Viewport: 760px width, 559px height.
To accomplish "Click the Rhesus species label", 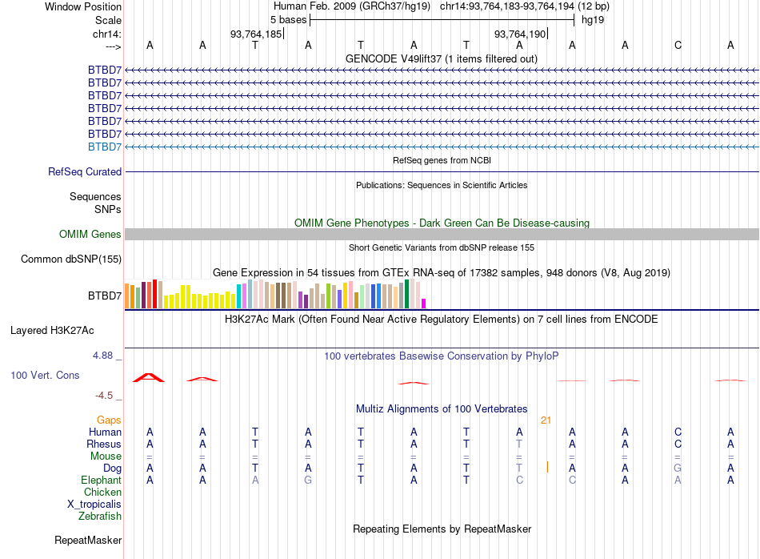I will click(x=104, y=444).
